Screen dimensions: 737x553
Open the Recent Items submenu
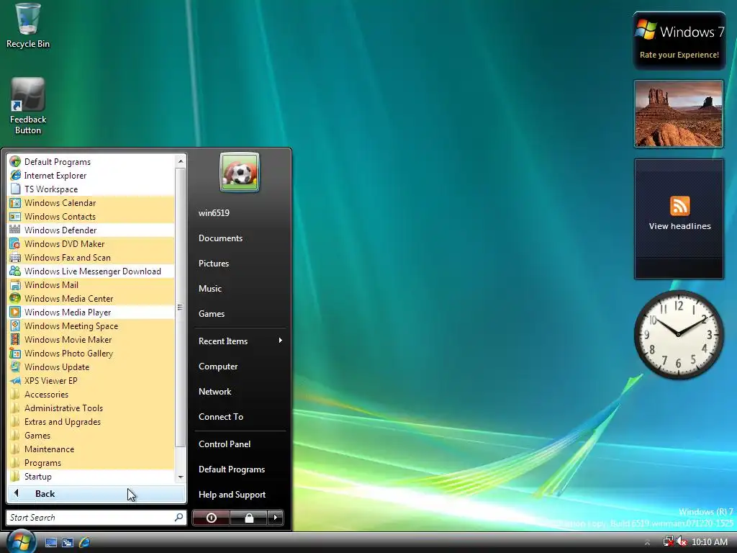tap(240, 341)
